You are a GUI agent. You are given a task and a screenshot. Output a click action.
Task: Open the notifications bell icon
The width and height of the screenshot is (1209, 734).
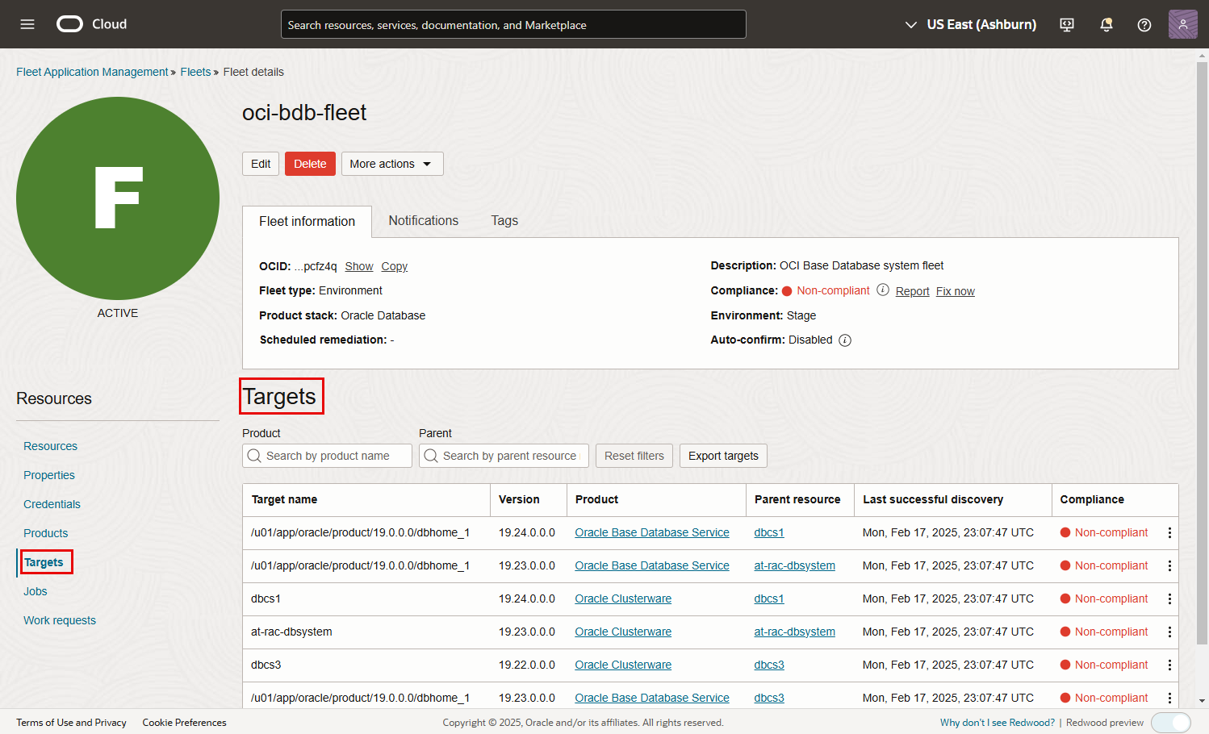tap(1106, 25)
